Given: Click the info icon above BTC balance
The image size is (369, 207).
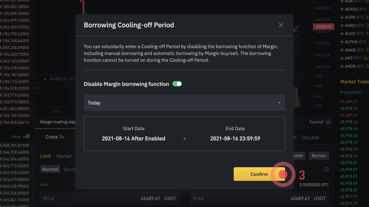Looking at the screenshot, I should coord(326,170).
